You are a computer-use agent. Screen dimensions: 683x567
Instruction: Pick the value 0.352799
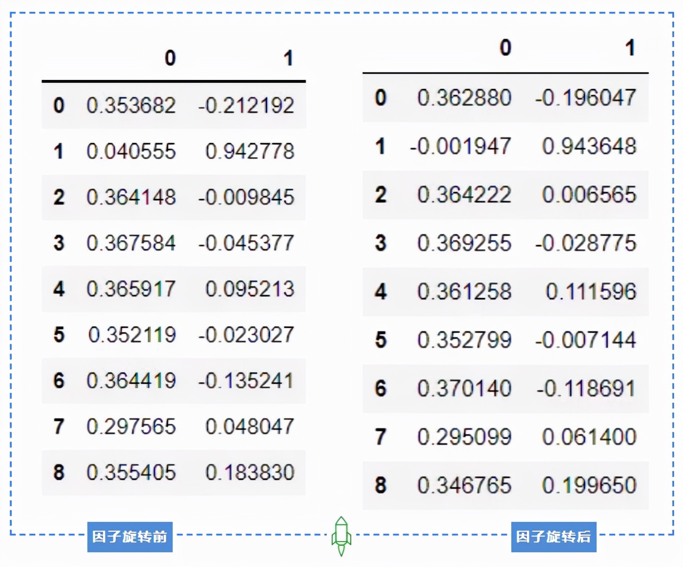(x=464, y=340)
